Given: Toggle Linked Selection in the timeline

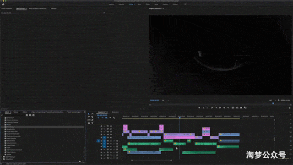Looking at the screenshot, I should pos(106,118).
